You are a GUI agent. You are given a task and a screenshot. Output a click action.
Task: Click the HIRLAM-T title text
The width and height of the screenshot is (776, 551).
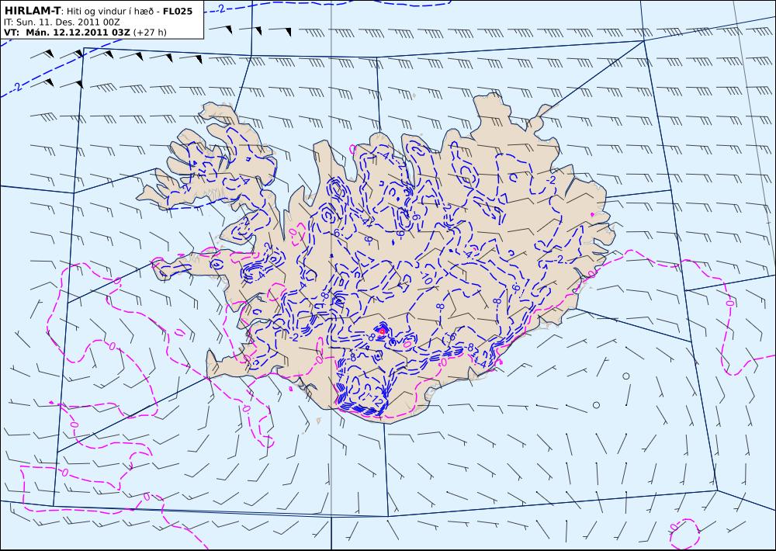coord(32,11)
